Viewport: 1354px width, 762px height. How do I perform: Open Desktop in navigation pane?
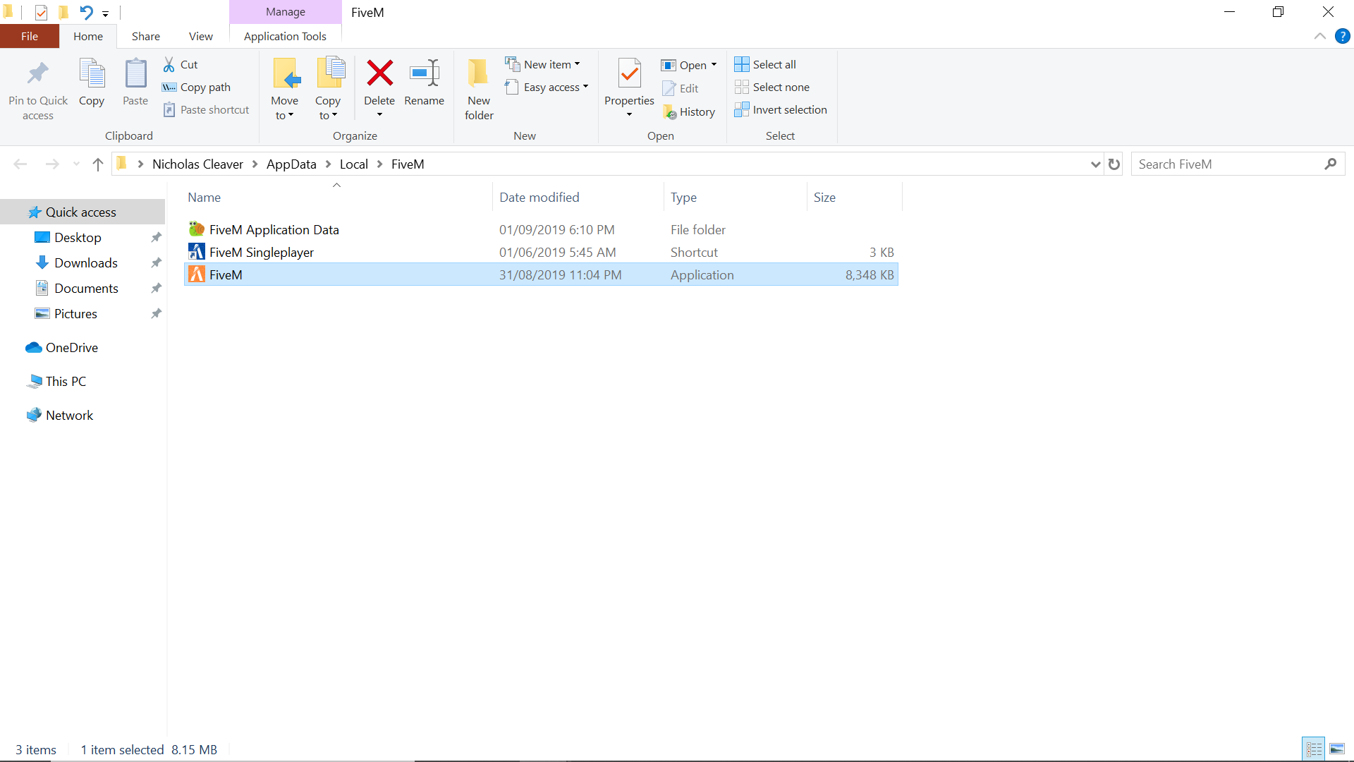point(78,238)
